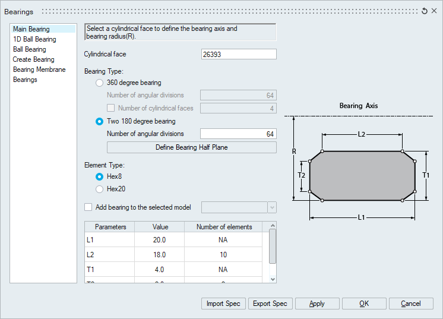Image resolution: width=443 pixels, height=319 pixels.
Task: Click the reset icon in title bar
Action: click(x=425, y=11)
